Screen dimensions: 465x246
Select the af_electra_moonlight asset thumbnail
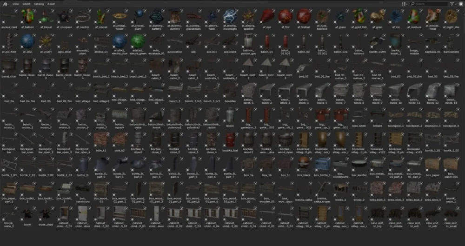230,17
